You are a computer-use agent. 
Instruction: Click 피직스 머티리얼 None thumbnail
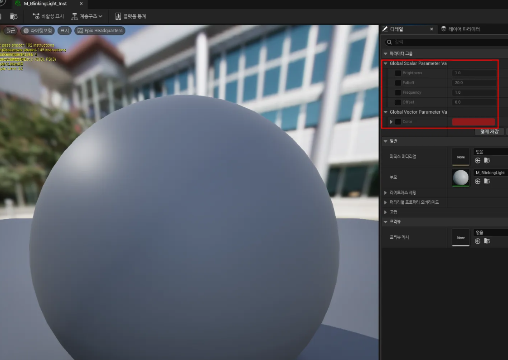(461, 157)
